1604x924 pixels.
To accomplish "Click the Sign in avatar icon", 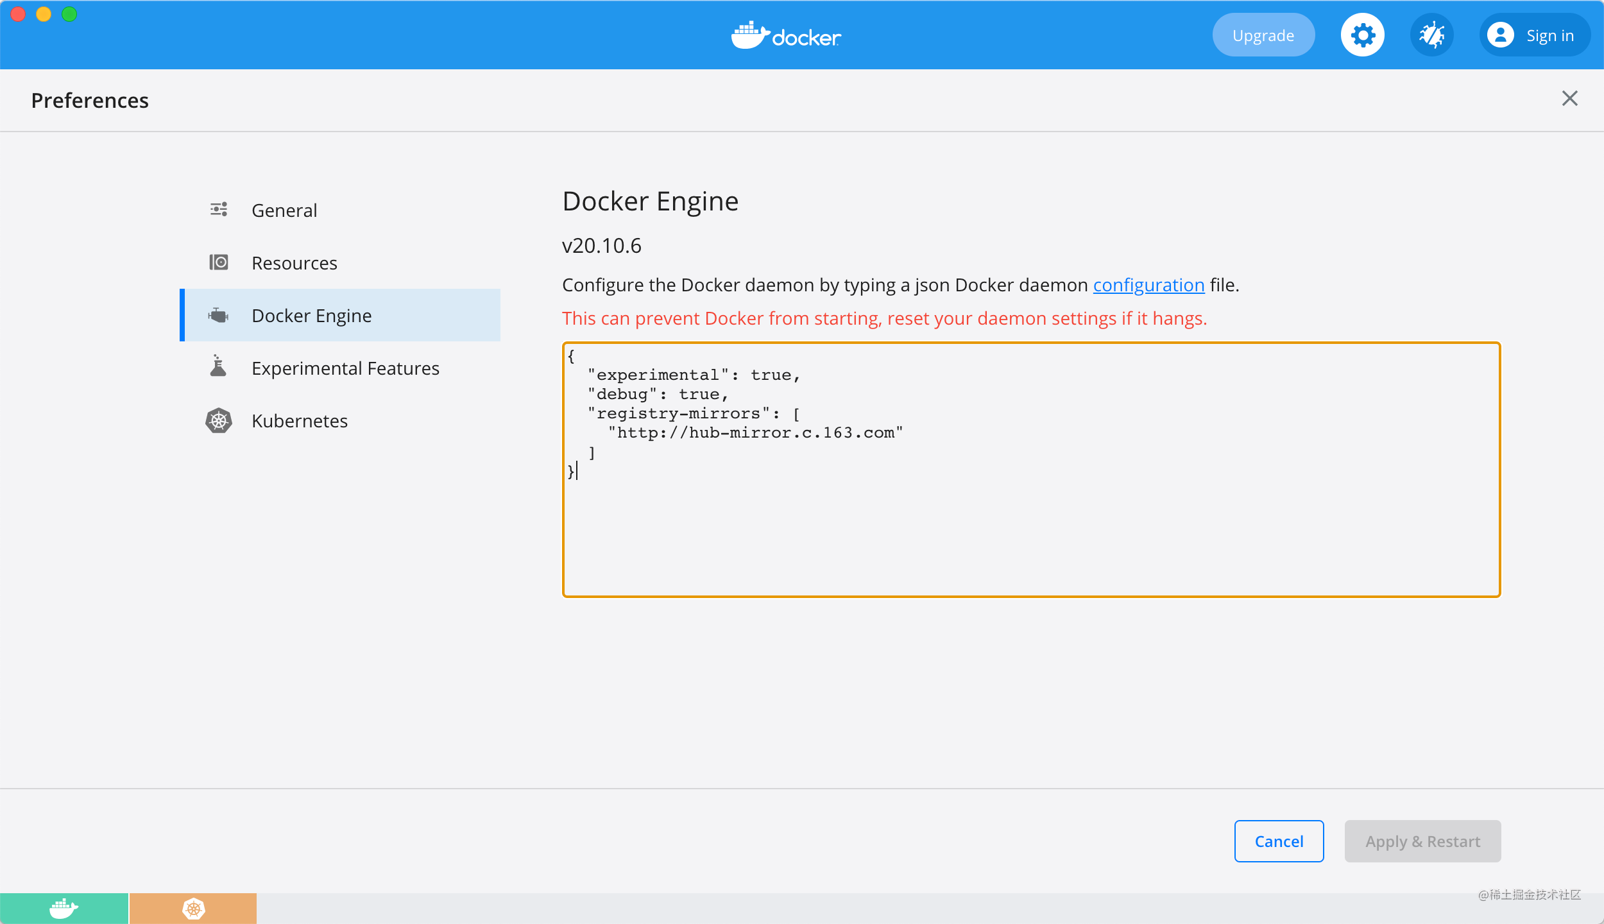I will 1501,35.
